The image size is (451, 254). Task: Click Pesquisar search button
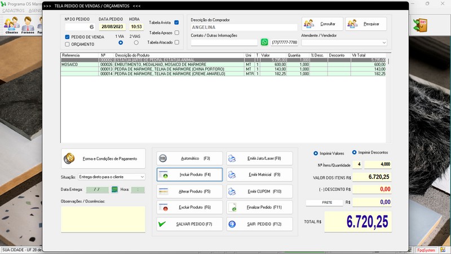pos(366,24)
